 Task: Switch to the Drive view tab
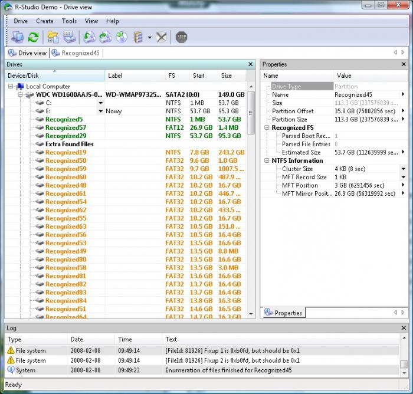(27, 53)
